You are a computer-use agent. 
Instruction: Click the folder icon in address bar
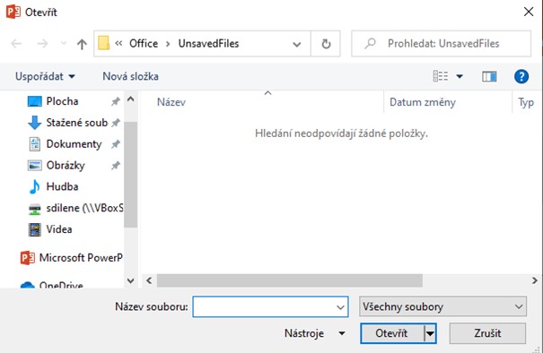[x=103, y=44]
